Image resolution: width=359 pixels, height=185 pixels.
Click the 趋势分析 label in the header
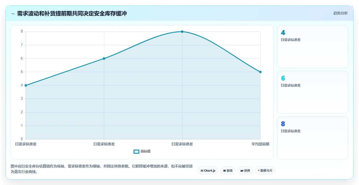coord(340,13)
